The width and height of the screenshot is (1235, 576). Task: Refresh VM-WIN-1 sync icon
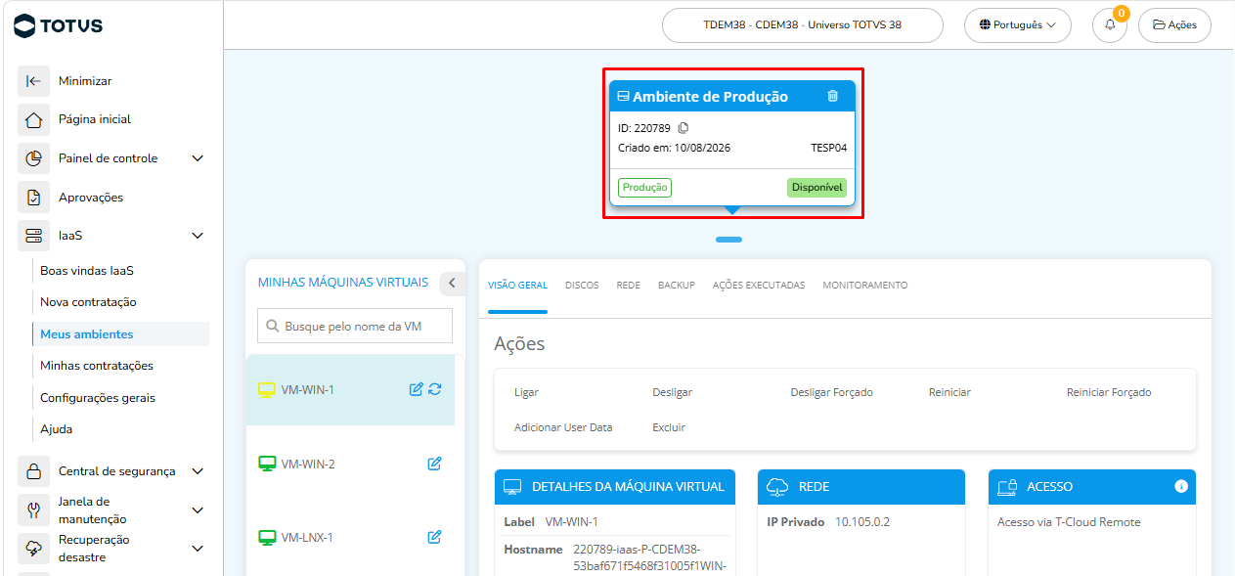435,389
